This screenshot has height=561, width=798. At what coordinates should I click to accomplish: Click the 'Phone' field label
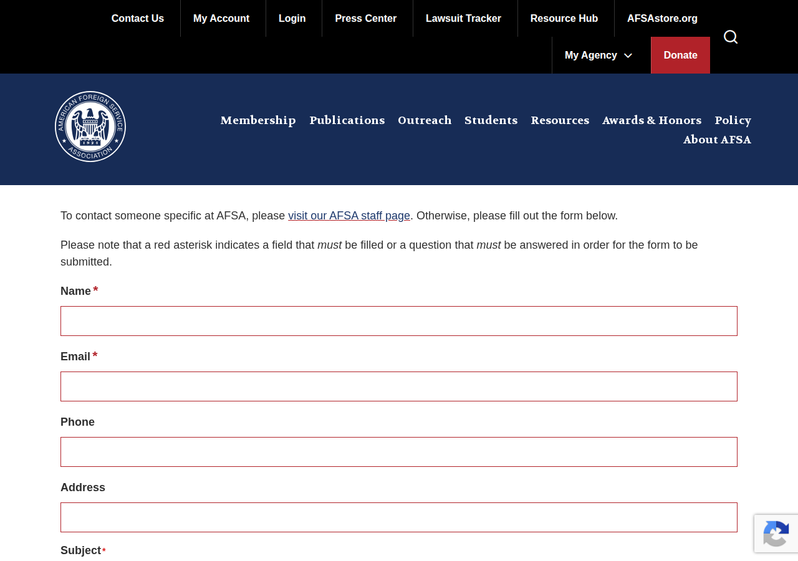77,422
